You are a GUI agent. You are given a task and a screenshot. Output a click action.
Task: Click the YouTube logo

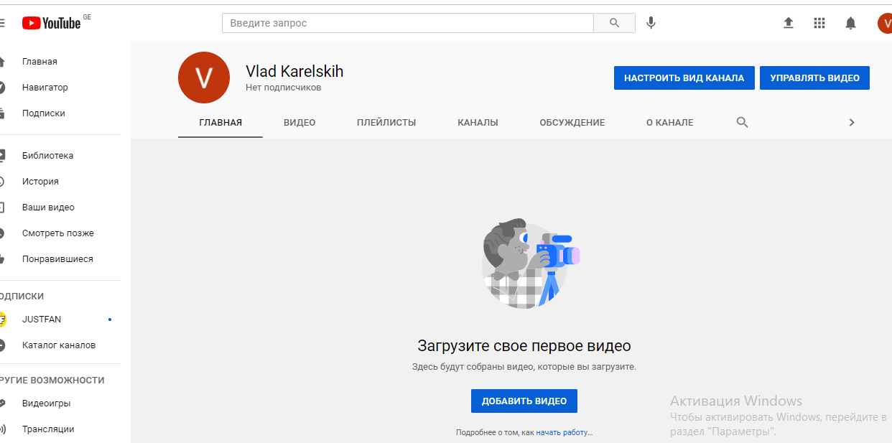tap(51, 23)
